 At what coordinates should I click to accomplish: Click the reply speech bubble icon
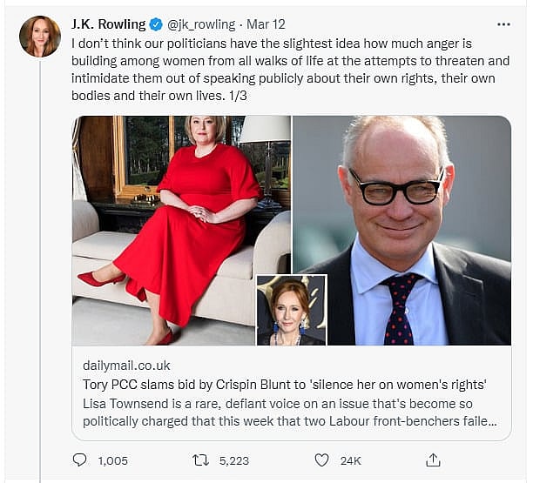[x=80, y=460]
